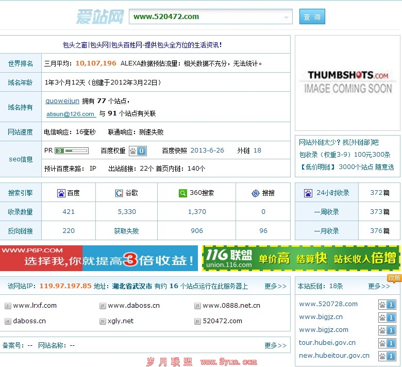Screen dimensions: 402x367
Task: Open the 包收录（权重3-9）ad link
Action: click(x=345, y=155)
